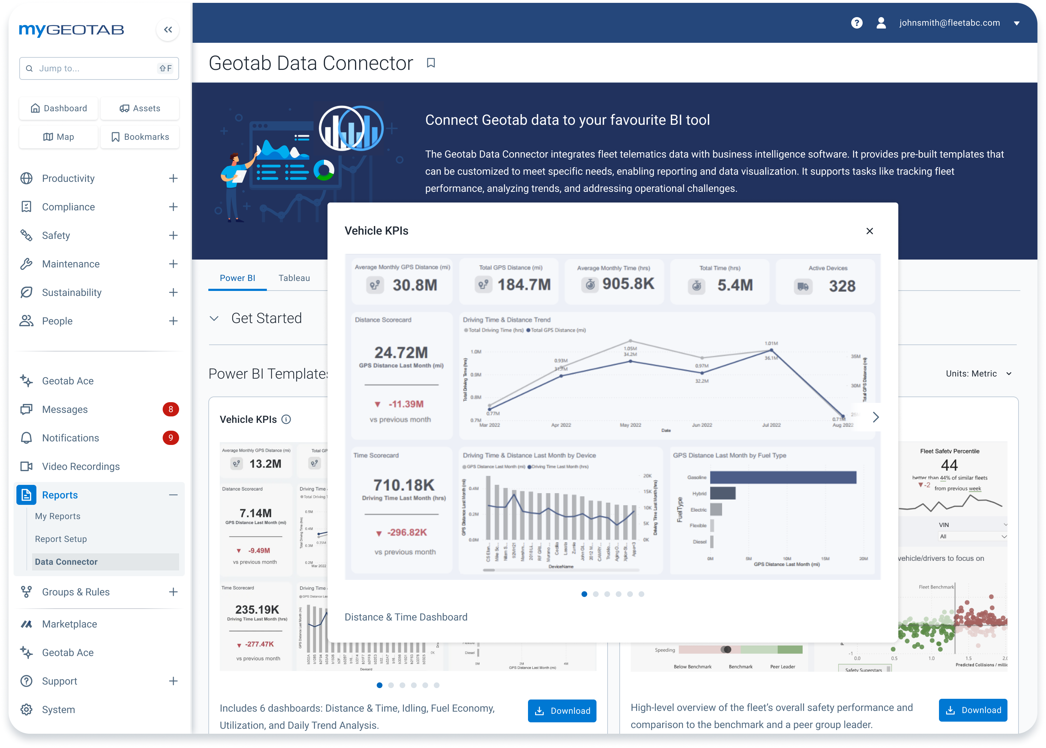Screen dimensions: 1046x748
Task: Expand the Groups & Rules plus
Action: [173, 592]
